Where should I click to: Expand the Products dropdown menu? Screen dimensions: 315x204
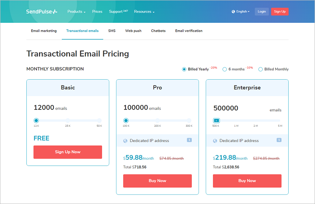coord(76,12)
